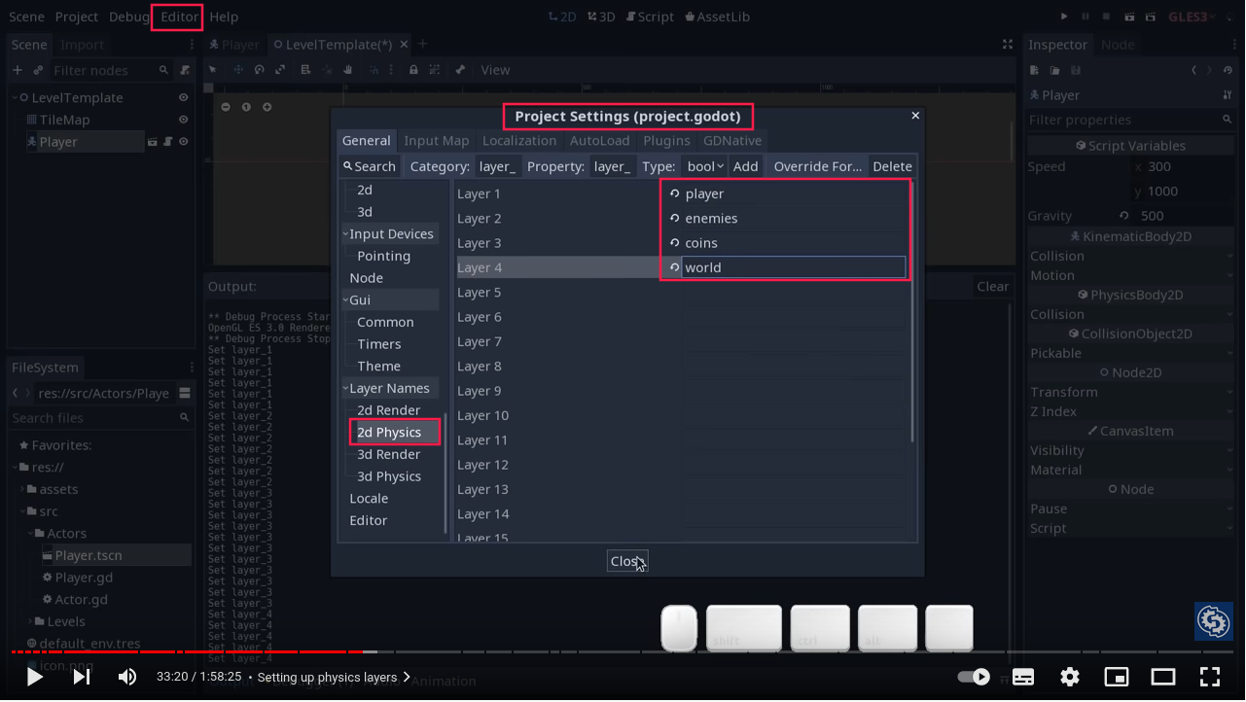Select 2d Render under Layer Names
Viewport: 1246px width, 702px height.
(389, 410)
